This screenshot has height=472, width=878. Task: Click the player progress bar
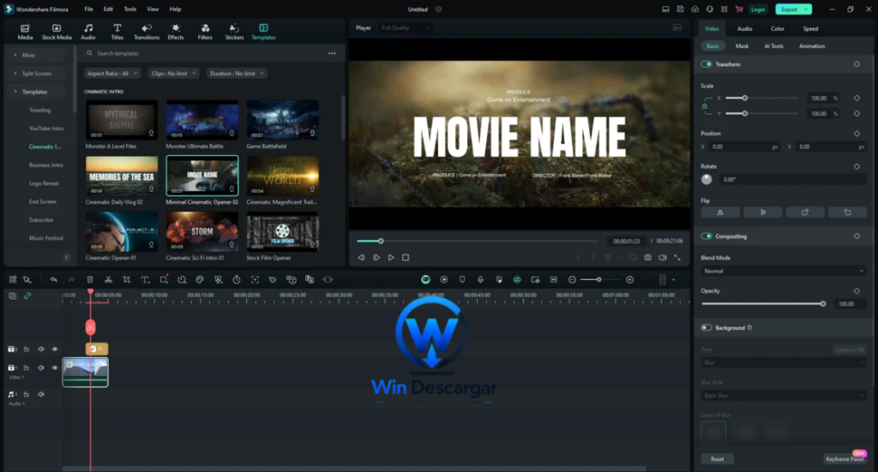point(478,241)
